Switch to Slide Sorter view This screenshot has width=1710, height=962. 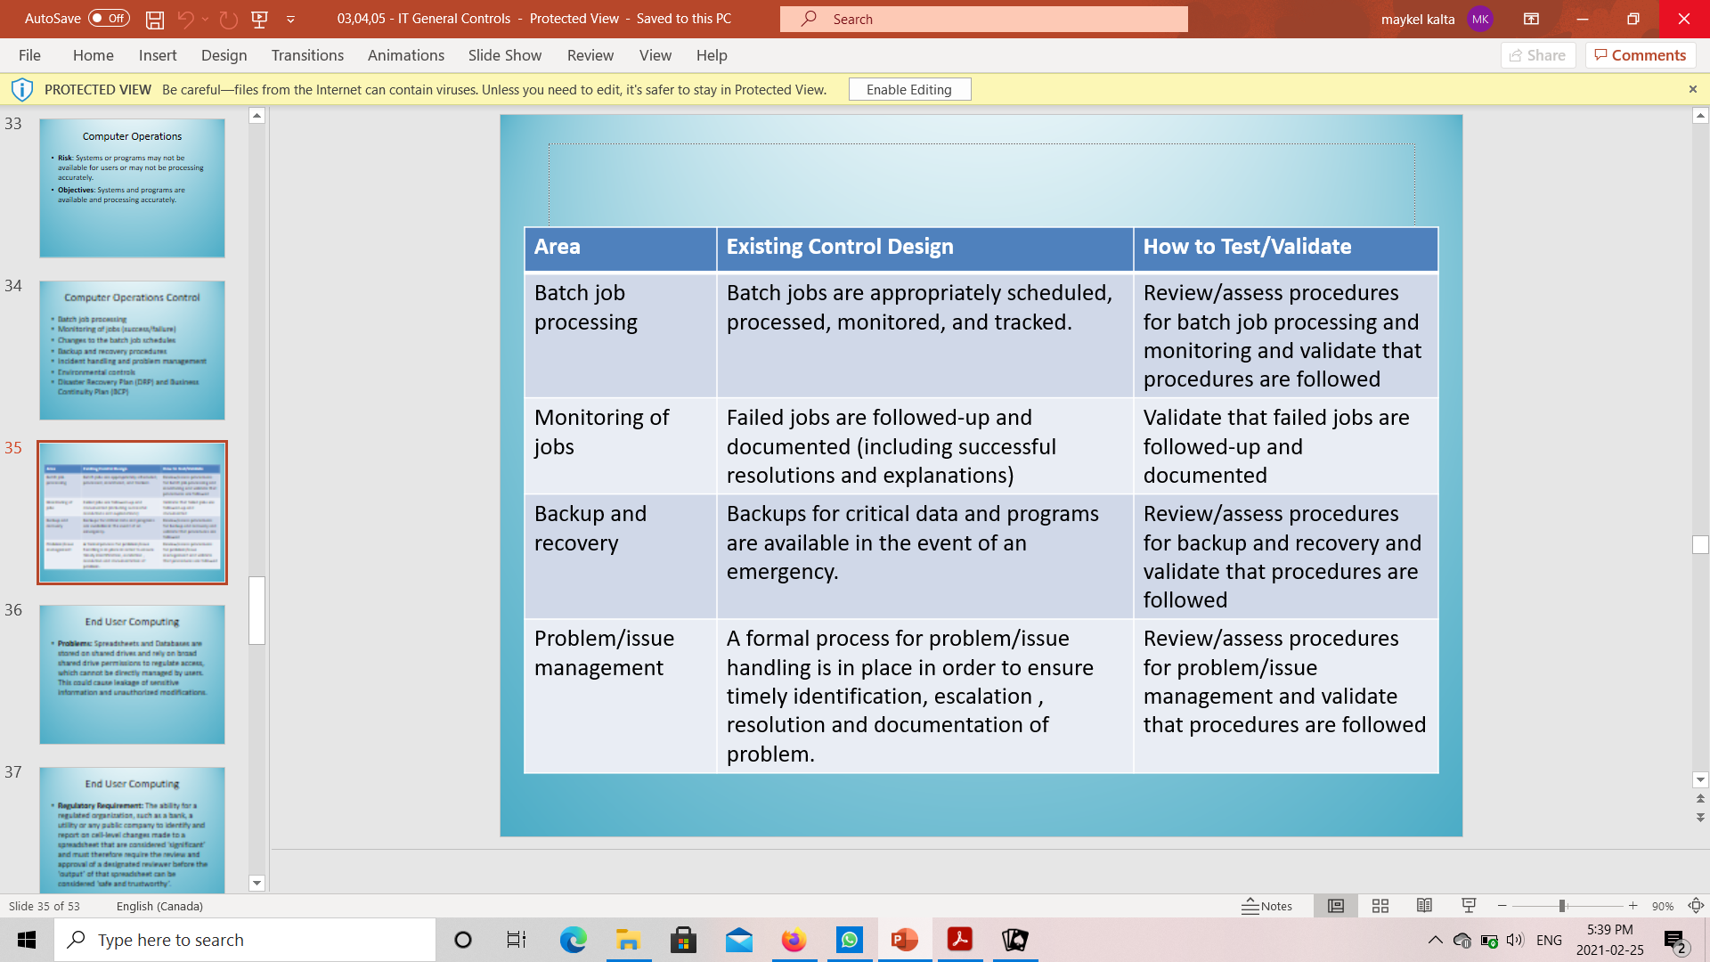point(1380,906)
